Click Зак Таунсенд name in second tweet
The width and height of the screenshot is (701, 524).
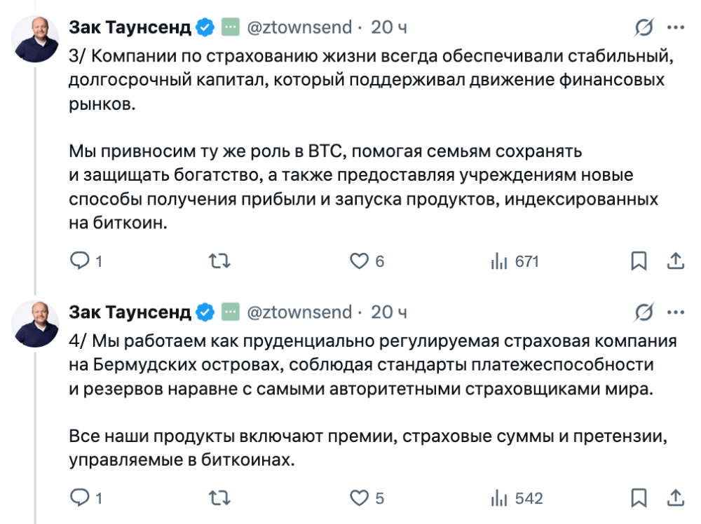[130, 312]
